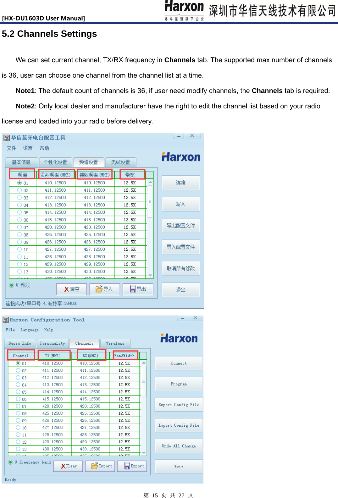Open the 文件 menu
This screenshot has height=498, width=338.
pos(12,148)
